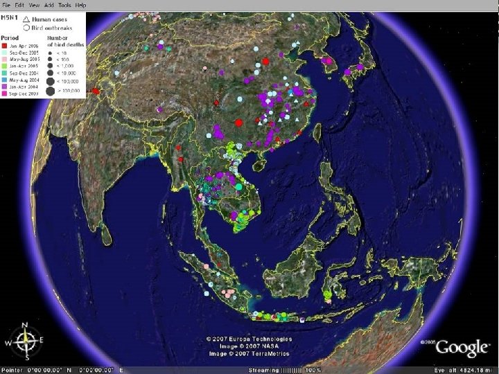
Task: Open the Help menu
Action: 80,5
